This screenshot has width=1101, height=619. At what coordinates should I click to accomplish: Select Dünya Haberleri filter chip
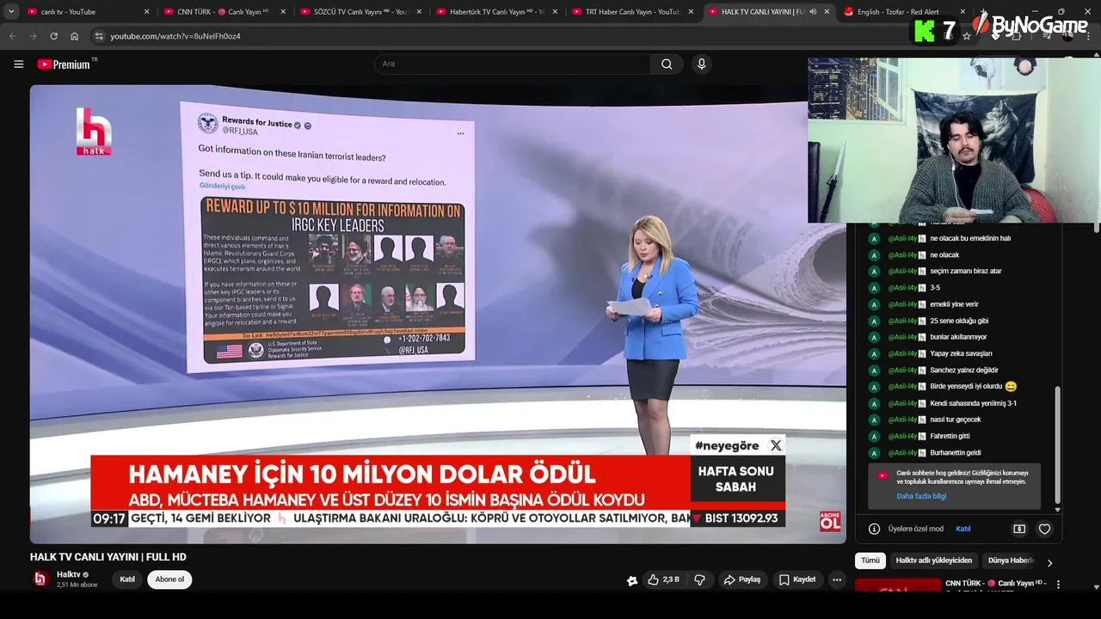pyautogui.click(x=1010, y=561)
